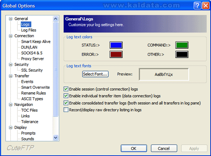Open SSL Security settings
This screenshot has height=156, width=211.
[x=32, y=70]
